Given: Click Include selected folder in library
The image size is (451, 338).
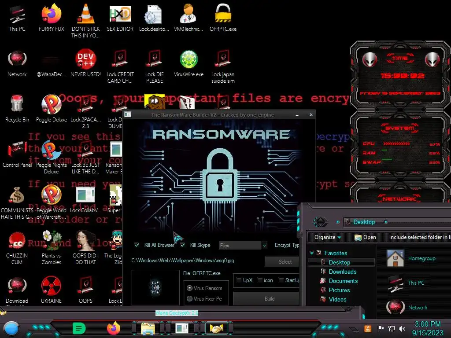Looking at the screenshot, I should click(x=420, y=237).
